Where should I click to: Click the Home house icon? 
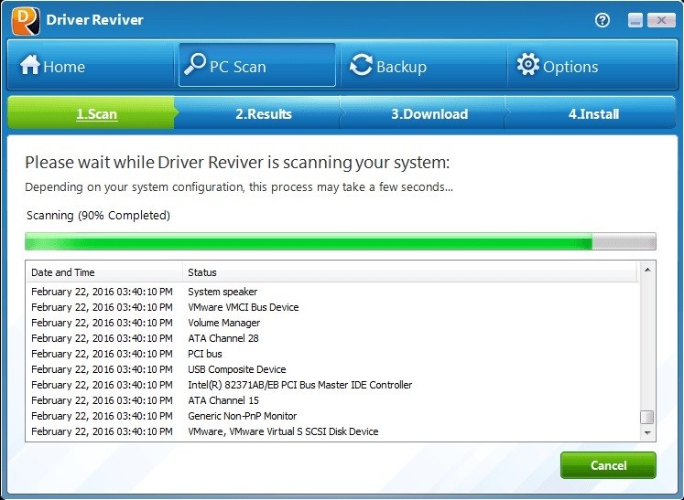(29, 65)
